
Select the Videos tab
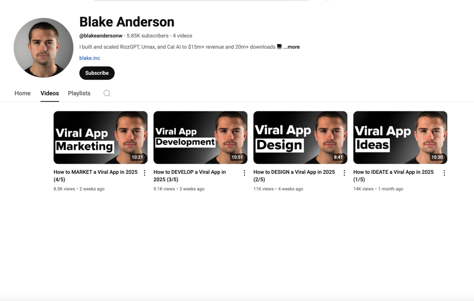50,93
